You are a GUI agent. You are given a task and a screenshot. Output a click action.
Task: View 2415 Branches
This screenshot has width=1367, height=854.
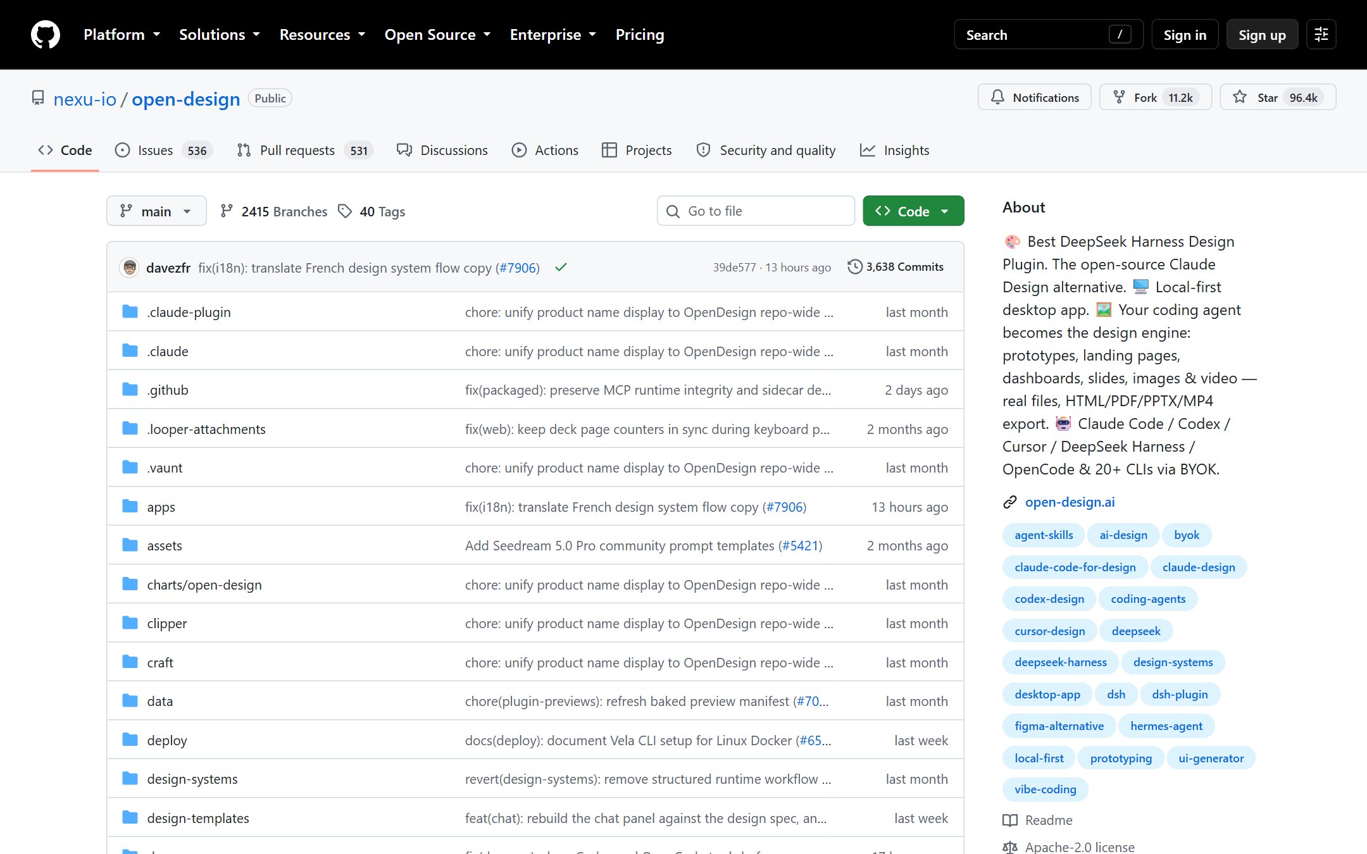pos(273,211)
